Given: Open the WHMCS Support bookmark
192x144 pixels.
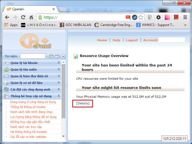Looking at the screenshot, I should coord(155,25).
